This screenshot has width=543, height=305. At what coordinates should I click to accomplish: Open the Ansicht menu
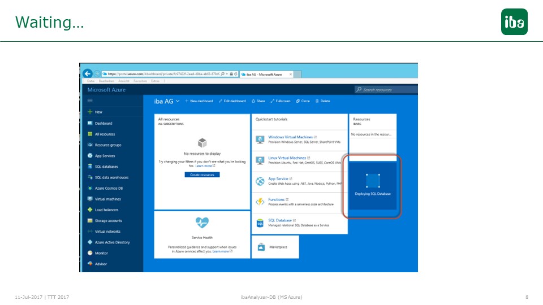click(x=124, y=81)
